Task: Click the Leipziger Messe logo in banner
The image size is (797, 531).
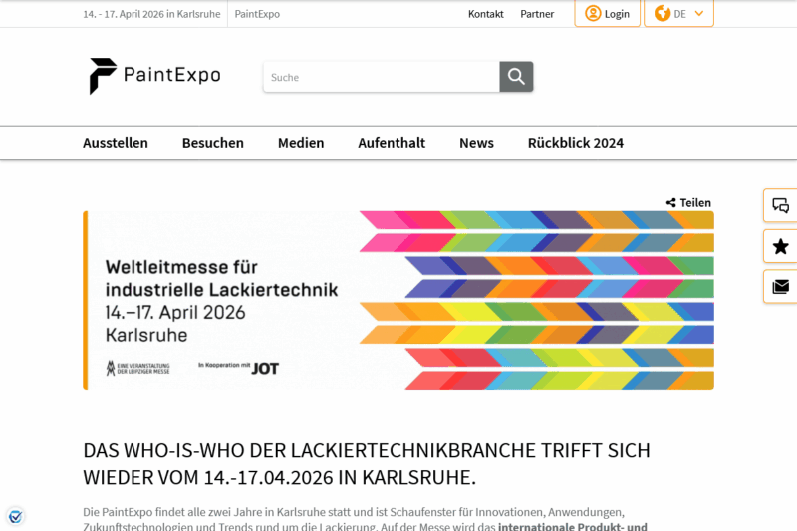Action: click(x=137, y=368)
